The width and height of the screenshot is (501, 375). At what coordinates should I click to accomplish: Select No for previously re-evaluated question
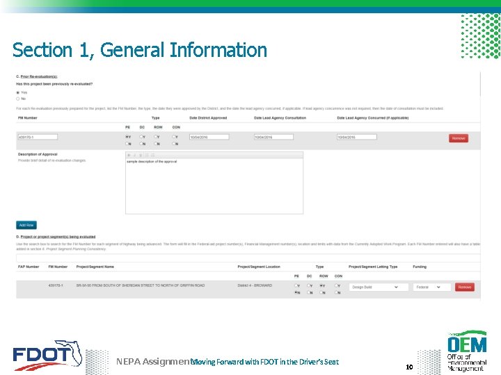(18, 99)
